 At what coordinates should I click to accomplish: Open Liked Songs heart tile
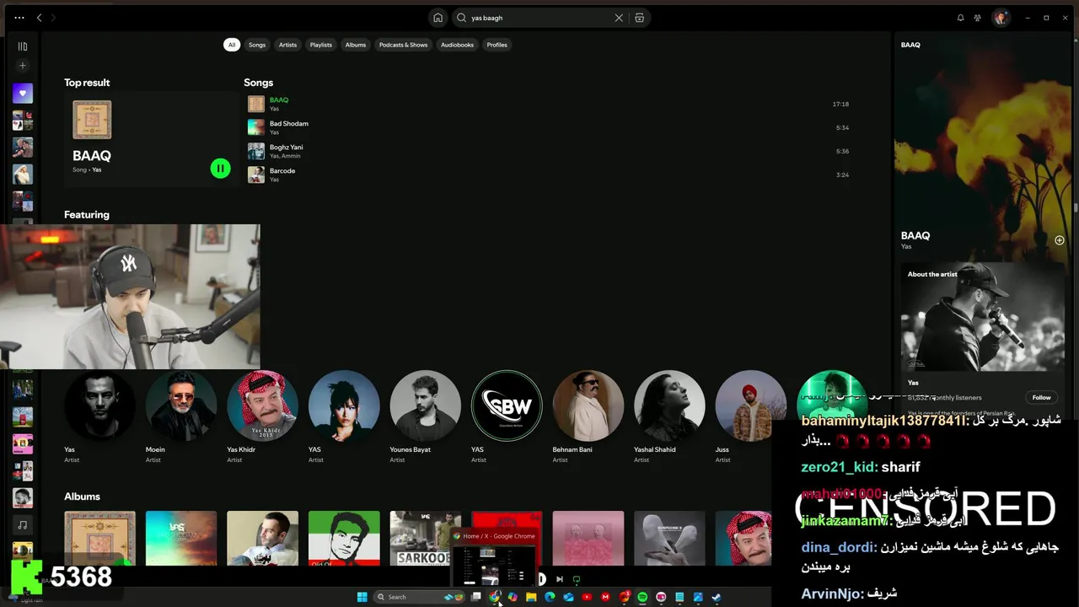point(23,93)
